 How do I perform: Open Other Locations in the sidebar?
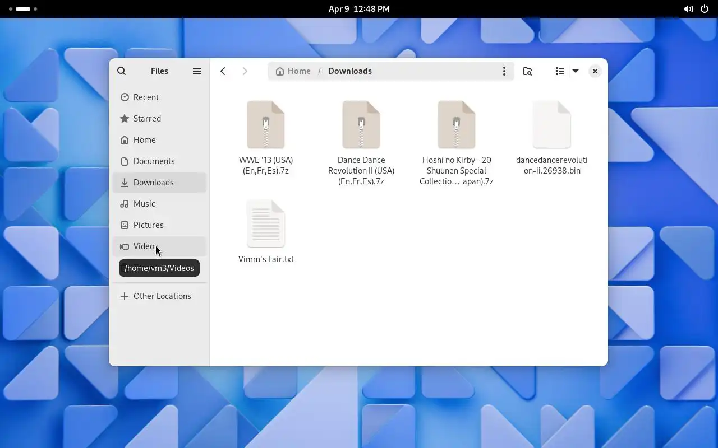[160, 296]
